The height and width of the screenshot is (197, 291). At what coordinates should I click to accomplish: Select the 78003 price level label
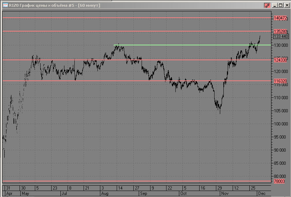pyautogui.click(x=279, y=181)
